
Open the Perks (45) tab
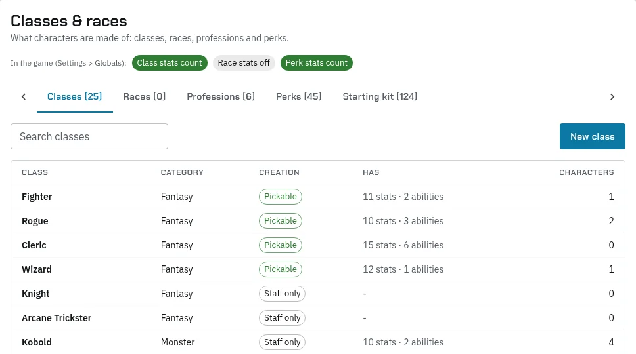click(x=298, y=96)
